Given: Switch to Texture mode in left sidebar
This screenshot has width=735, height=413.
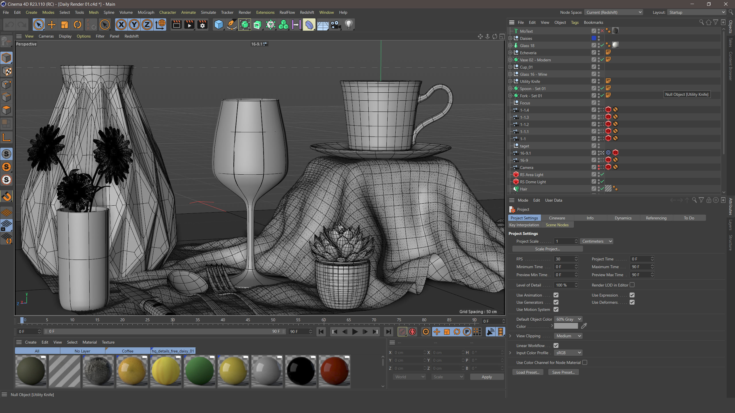Looking at the screenshot, I should click(6, 71).
